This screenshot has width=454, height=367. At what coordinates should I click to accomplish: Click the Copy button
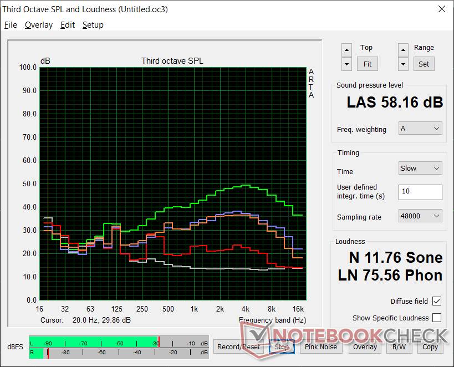tap(430, 346)
